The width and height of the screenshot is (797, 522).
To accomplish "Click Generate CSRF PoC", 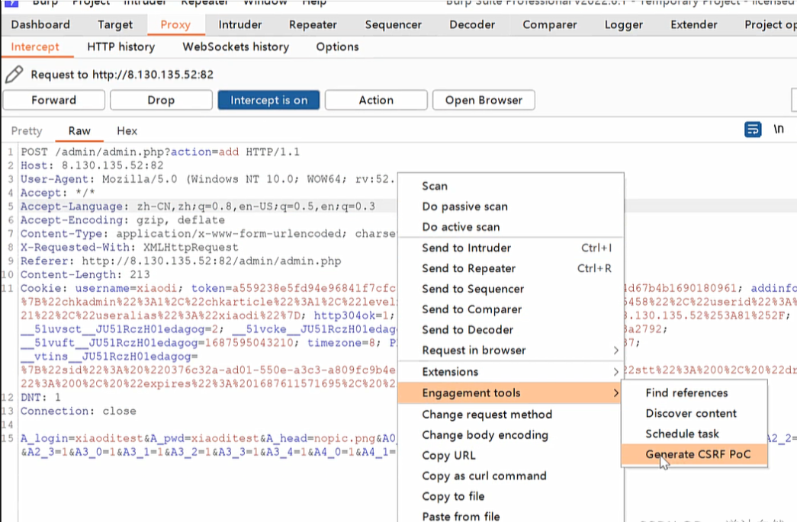I will tap(694, 454).
